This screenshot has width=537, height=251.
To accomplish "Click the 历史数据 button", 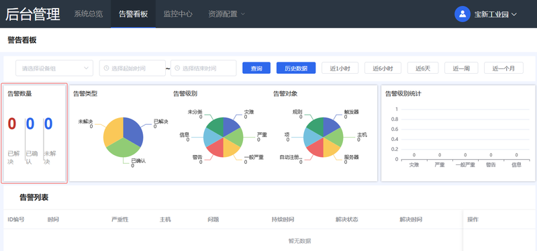I will pos(296,68).
